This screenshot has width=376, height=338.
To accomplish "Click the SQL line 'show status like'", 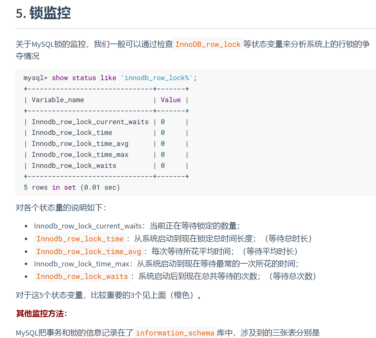I will [x=84, y=78].
